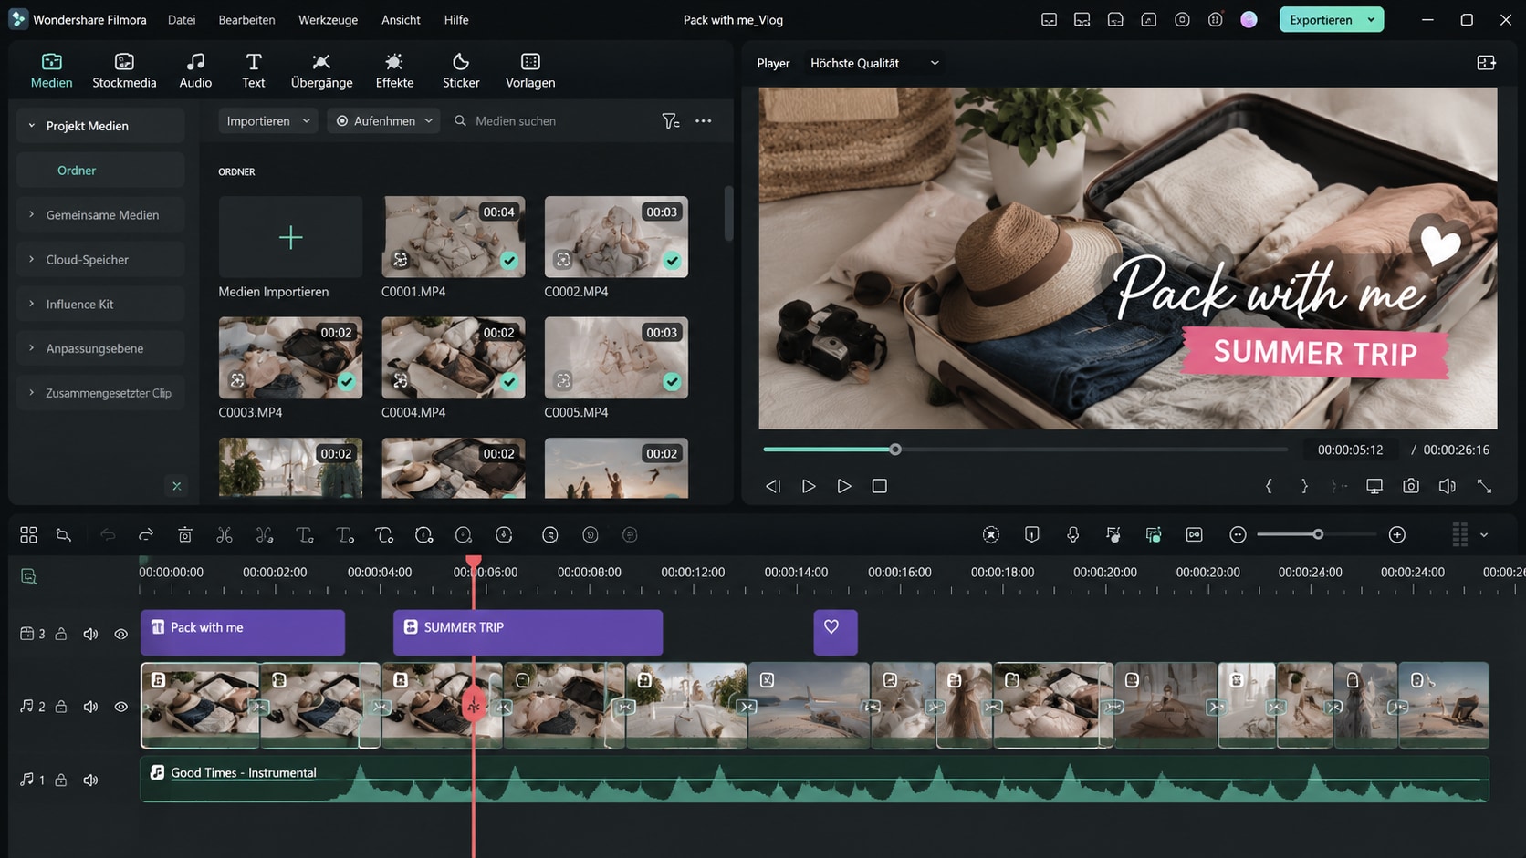Image resolution: width=1526 pixels, height=858 pixels.
Task: Open the Importieren dropdown
Action: pyautogui.click(x=268, y=120)
